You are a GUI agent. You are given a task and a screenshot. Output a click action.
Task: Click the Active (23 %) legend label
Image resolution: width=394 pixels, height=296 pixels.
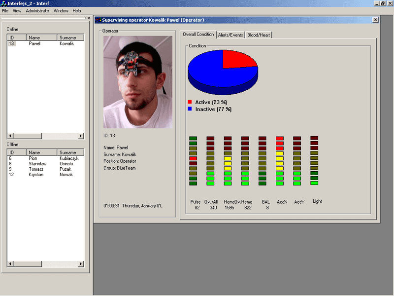pos(211,102)
